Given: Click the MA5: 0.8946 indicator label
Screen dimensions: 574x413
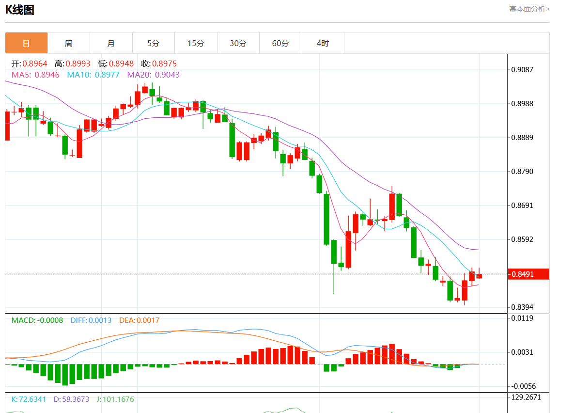Looking at the screenshot, I should [x=35, y=75].
